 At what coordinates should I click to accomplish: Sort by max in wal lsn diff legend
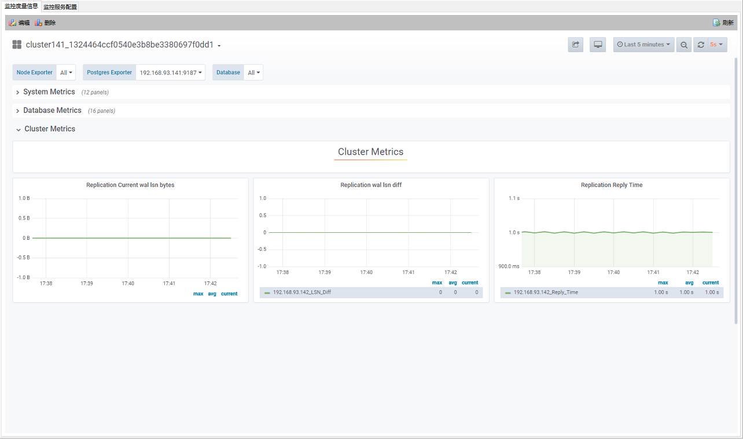coord(437,283)
